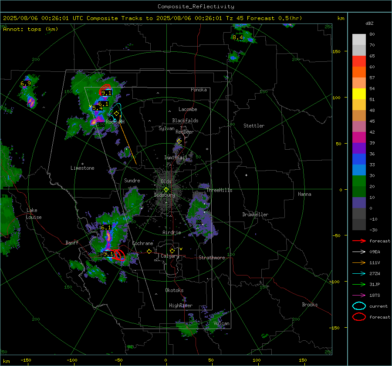Viewport: 392px width, 366px height.
Task: Click the ThreeHills city label
Action: tap(219, 190)
